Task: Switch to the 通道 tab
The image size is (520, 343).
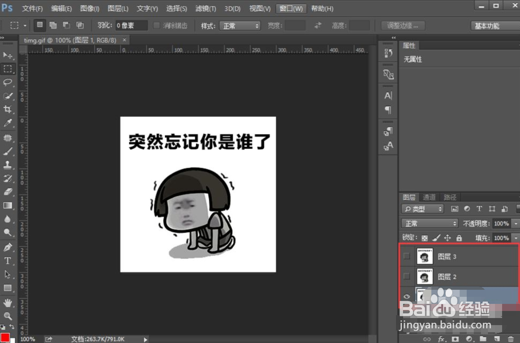Action: pos(429,197)
